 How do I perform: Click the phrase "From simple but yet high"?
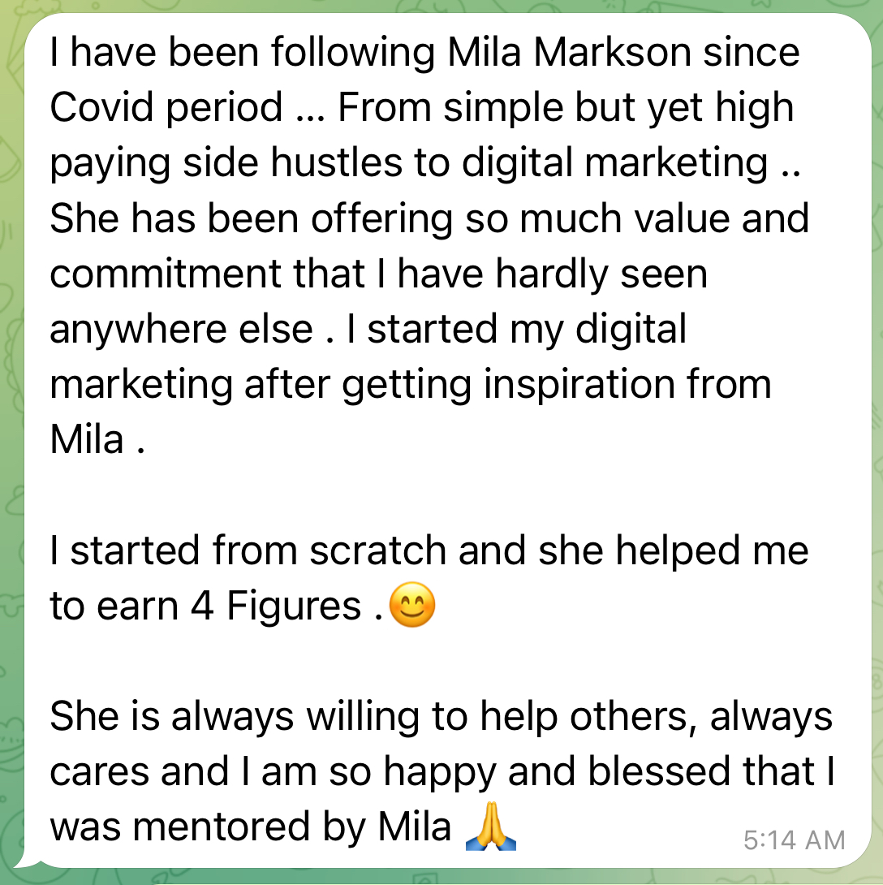point(566,107)
